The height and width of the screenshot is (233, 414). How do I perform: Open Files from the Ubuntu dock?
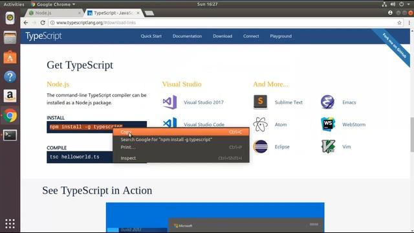(10, 38)
